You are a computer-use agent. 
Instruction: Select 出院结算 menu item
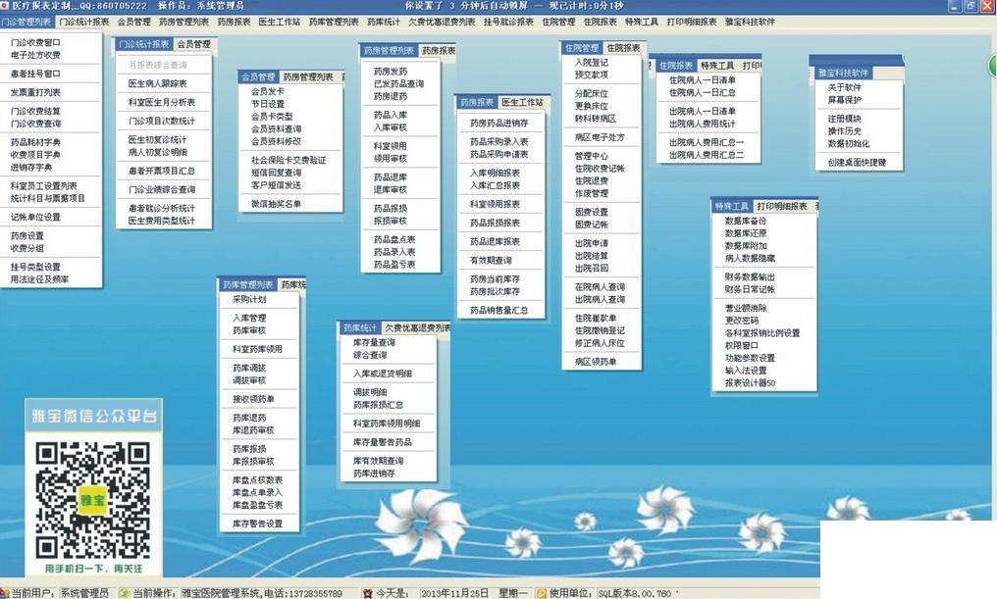[592, 256]
